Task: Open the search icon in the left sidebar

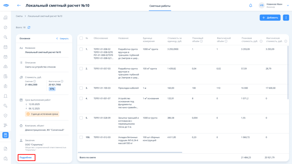Action: (6, 37)
